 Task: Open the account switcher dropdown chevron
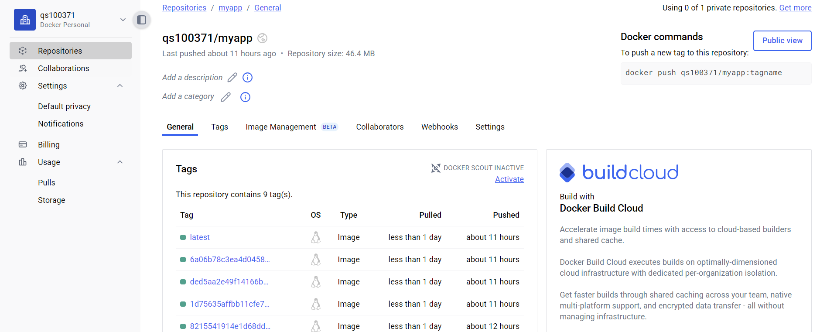tap(123, 20)
